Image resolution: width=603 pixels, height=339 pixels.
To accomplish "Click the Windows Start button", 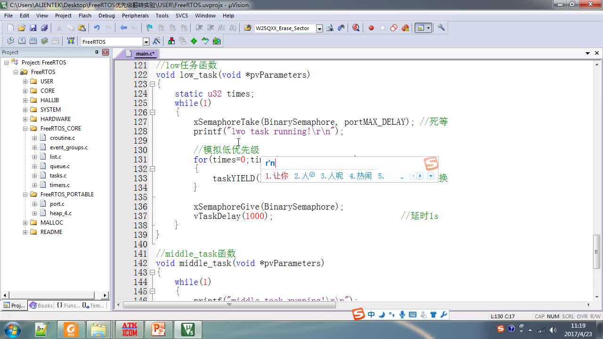I will coord(12,329).
